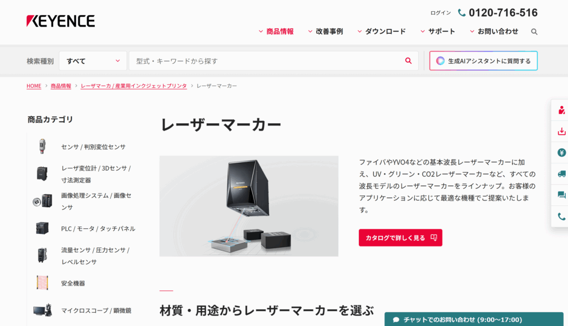Expand the 商品情報 menu
The height and width of the screenshot is (326, 568).
pos(276,32)
